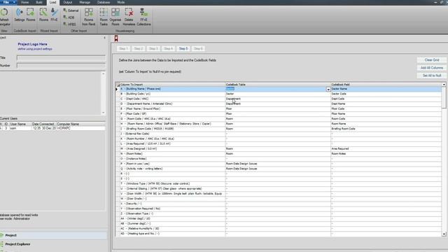Screen dimensions: 448x252
Task: Click the Title input field
Action: click(x=61, y=57)
